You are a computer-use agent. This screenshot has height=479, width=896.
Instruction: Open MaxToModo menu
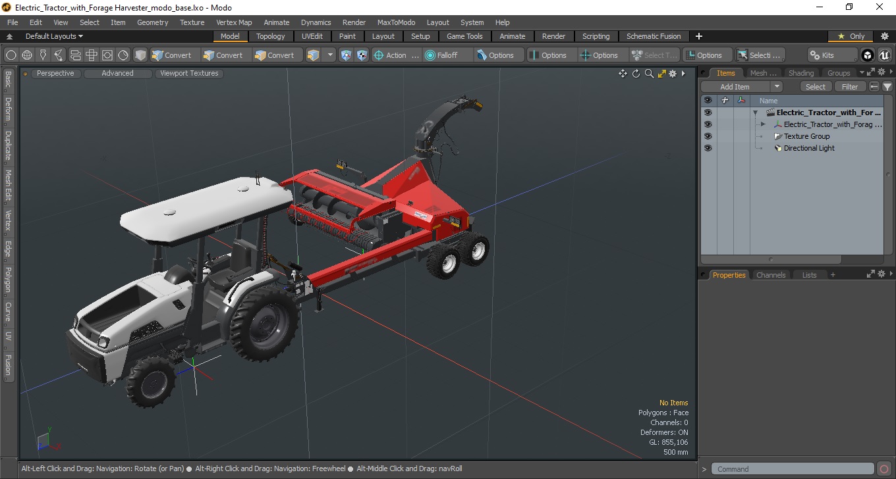[x=396, y=22]
